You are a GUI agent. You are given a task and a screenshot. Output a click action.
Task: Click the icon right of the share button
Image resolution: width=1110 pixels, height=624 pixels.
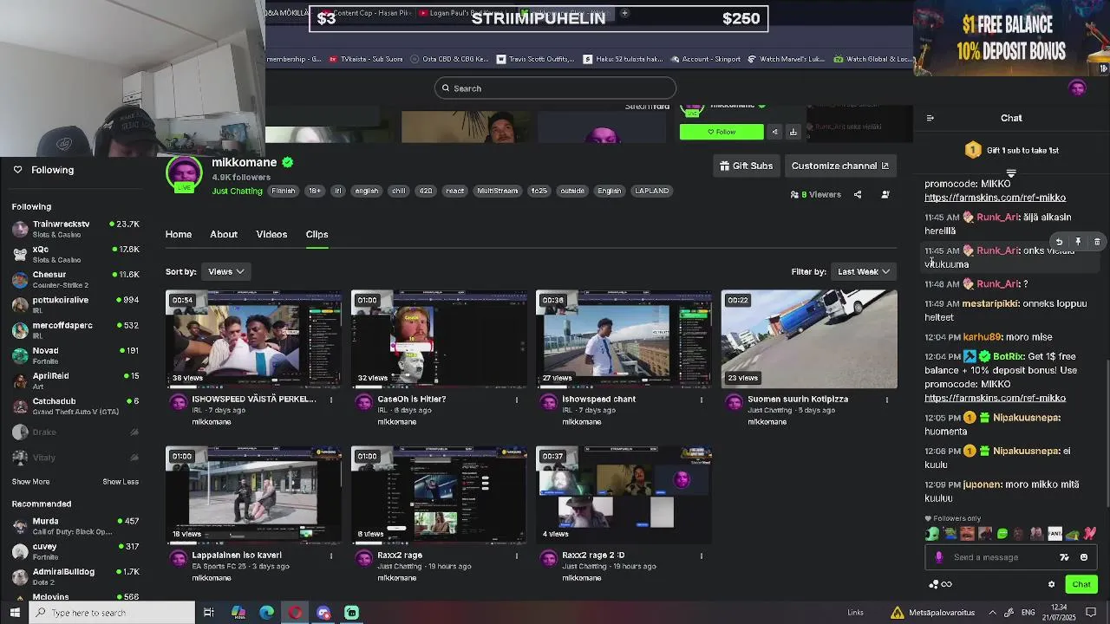point(885,194)
